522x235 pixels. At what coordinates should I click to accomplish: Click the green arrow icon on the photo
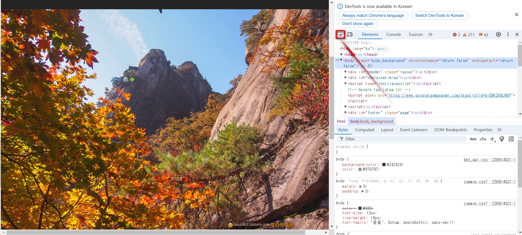point(132,80)
